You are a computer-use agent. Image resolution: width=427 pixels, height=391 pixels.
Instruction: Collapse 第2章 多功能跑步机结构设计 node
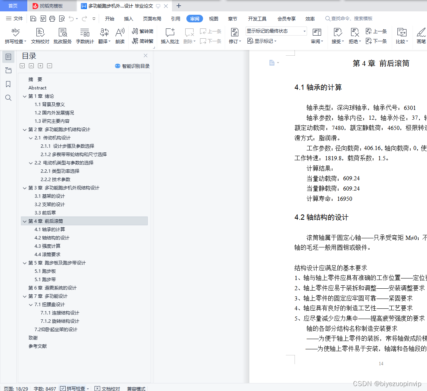click(25, 130)
